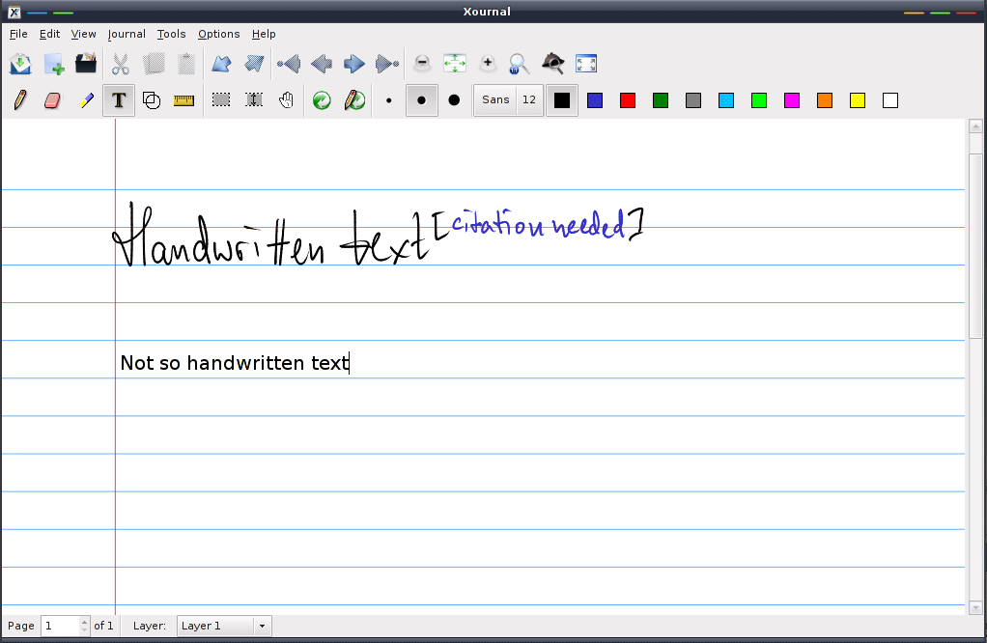Open the Tools menu
Screen dimensions: 987x643
click(x=171, y=34)
